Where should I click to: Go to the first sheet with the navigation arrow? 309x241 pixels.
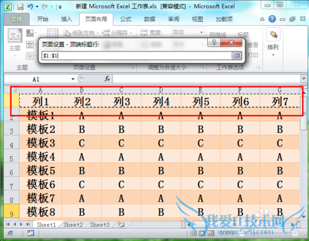8,224
